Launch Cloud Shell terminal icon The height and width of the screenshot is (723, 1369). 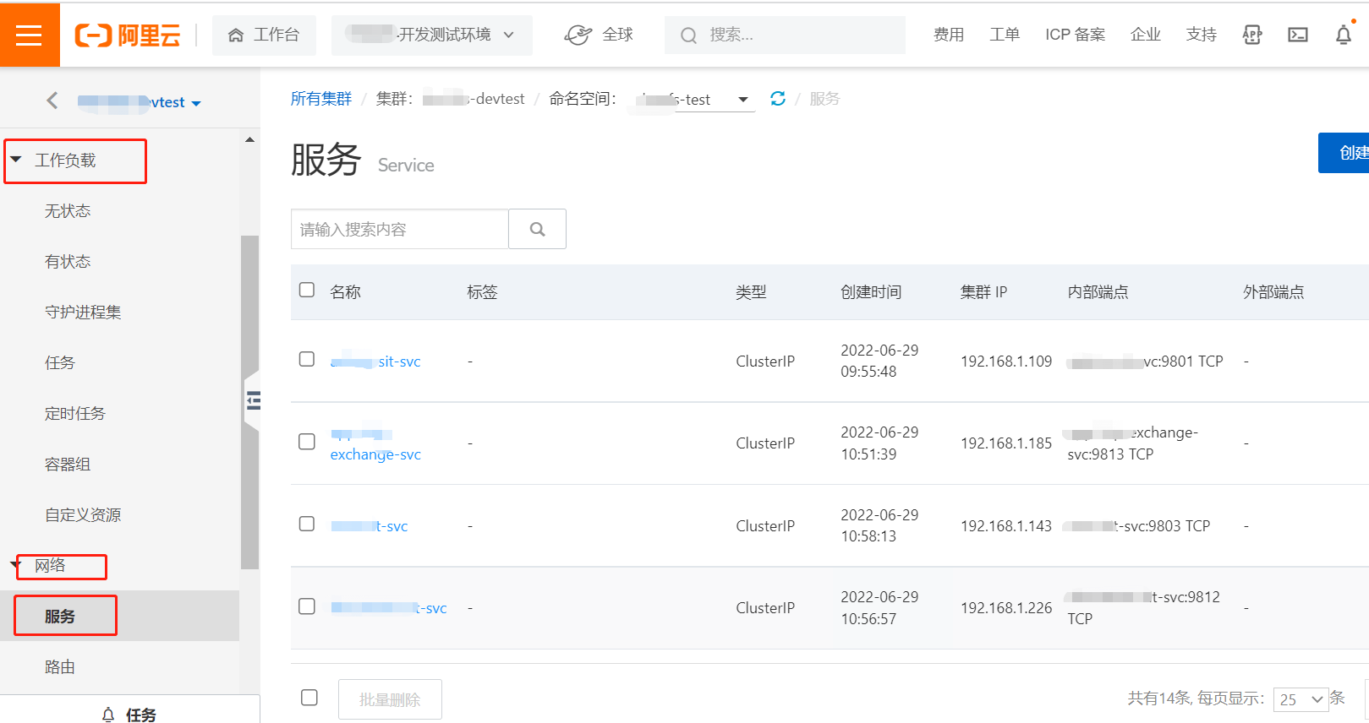pos(1298,35)
